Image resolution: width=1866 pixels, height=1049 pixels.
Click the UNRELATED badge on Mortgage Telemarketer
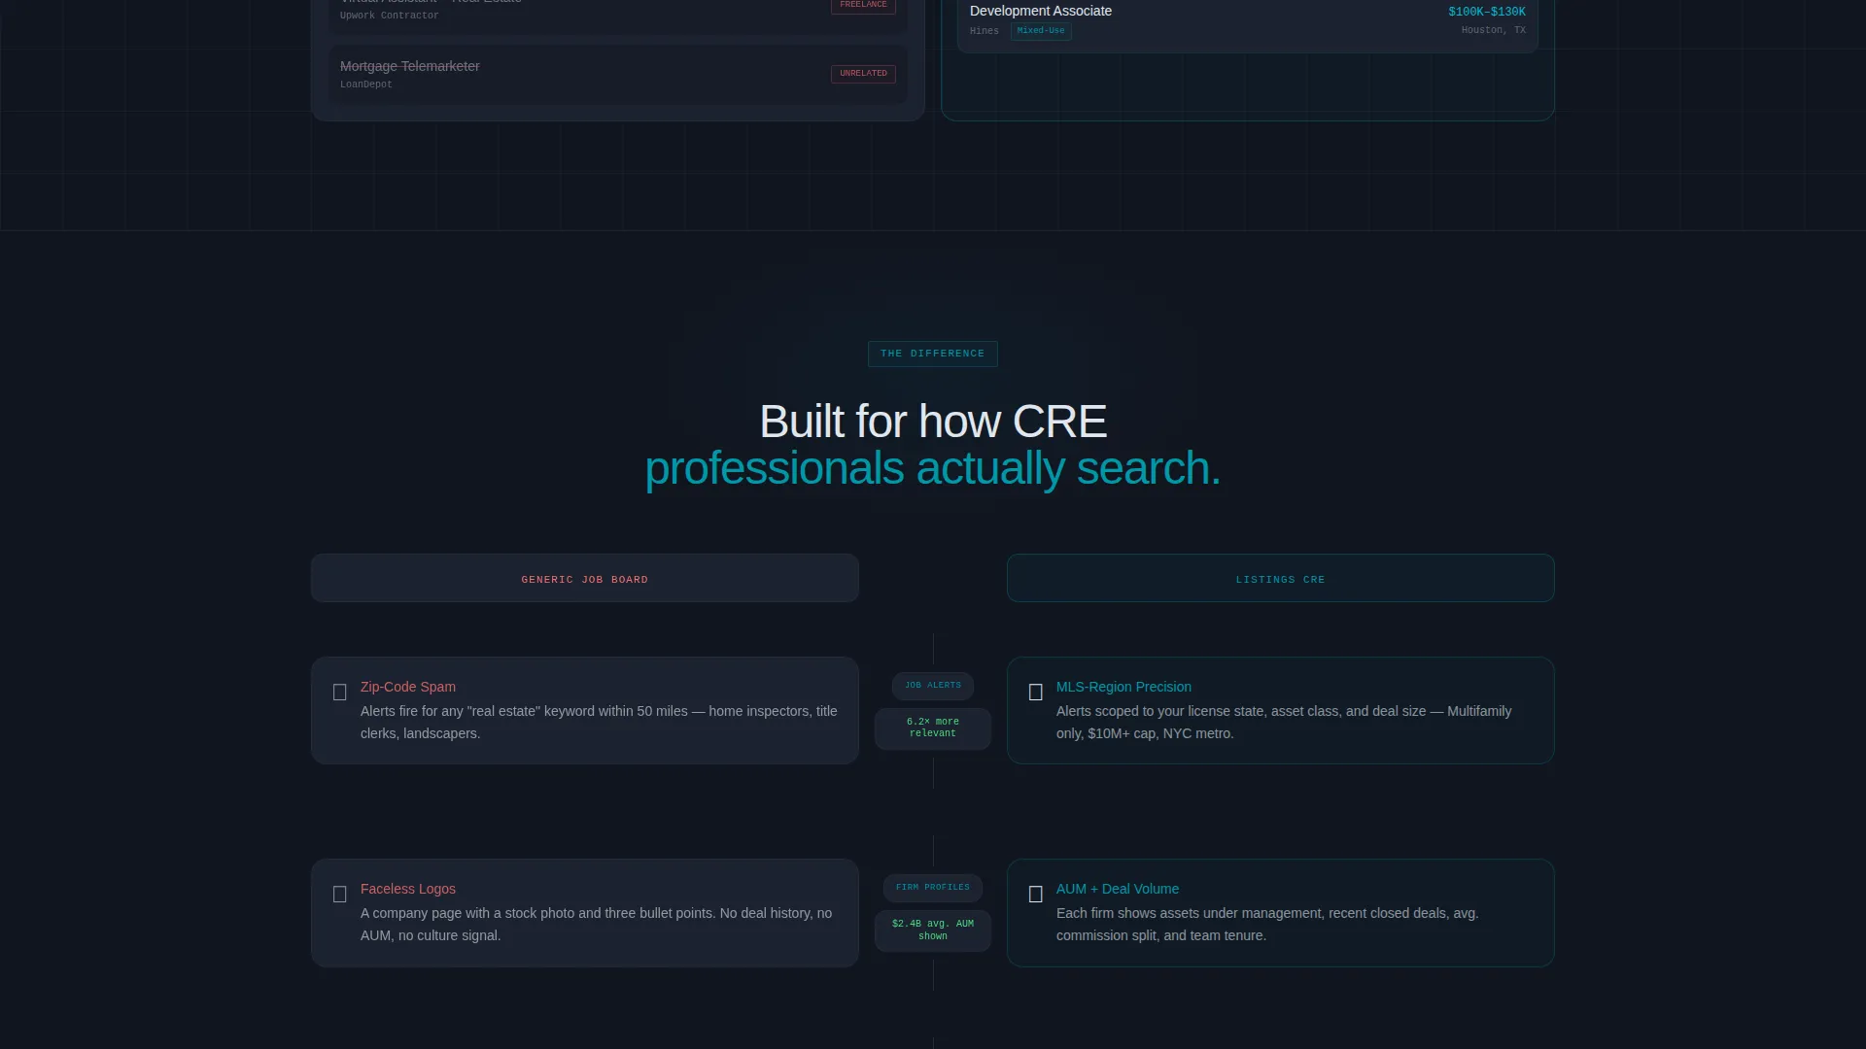(863, 74)
